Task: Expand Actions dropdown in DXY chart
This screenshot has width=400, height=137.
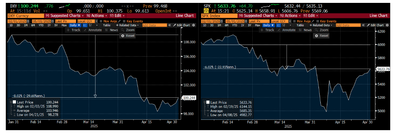Action: (97, 16)
